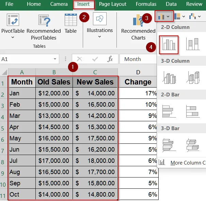Screen dimensions: 206x201
Task: Switch to the Formulas tab
Action: 146,4
